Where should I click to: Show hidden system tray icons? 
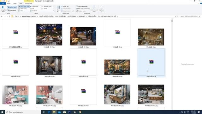point(180,112)
